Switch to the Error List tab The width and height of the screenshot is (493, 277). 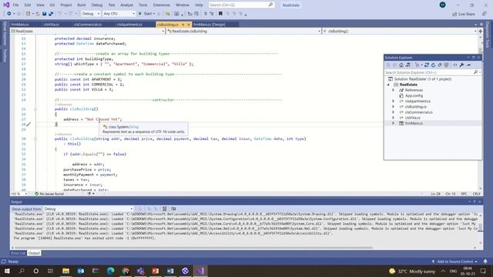(x=18, y=253)
